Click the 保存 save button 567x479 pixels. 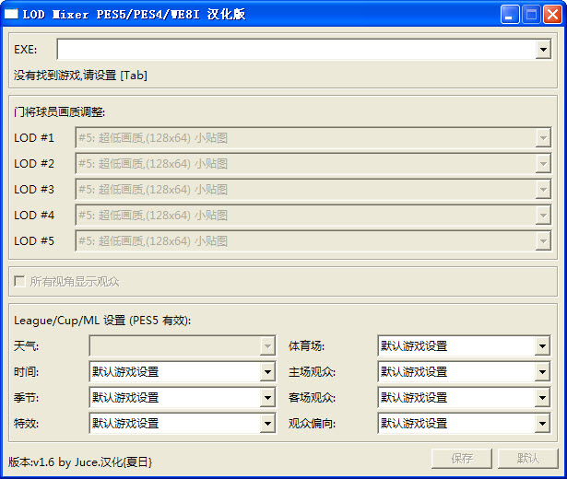462,459
